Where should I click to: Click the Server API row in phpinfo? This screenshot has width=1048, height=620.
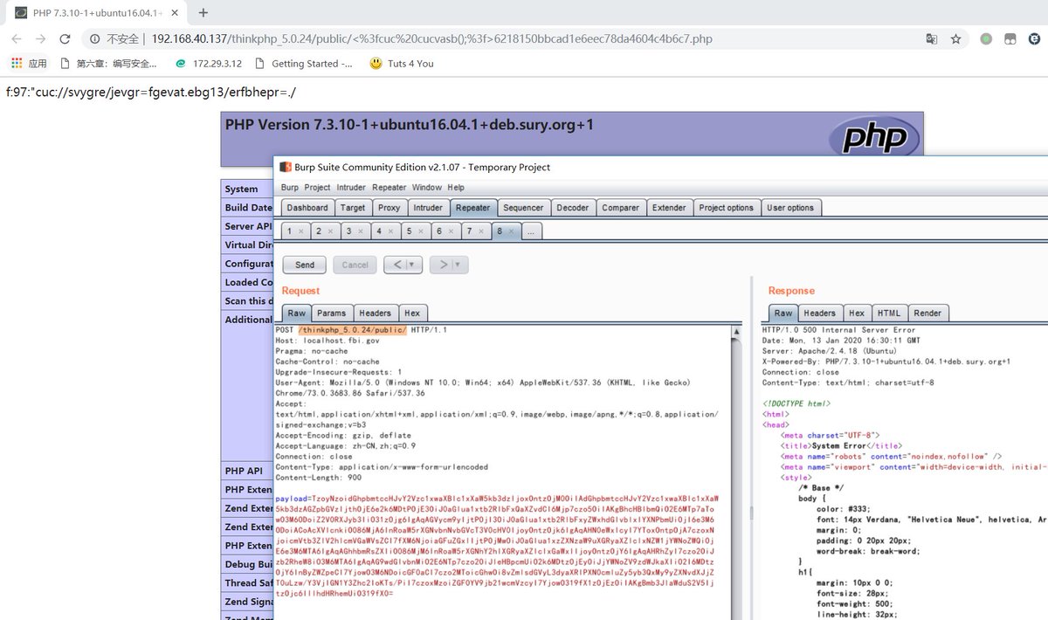248,226
